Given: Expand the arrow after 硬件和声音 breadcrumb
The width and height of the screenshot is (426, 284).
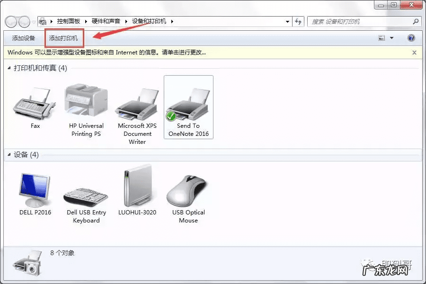Looking at the screenshot, I should (x=126, y=21).
